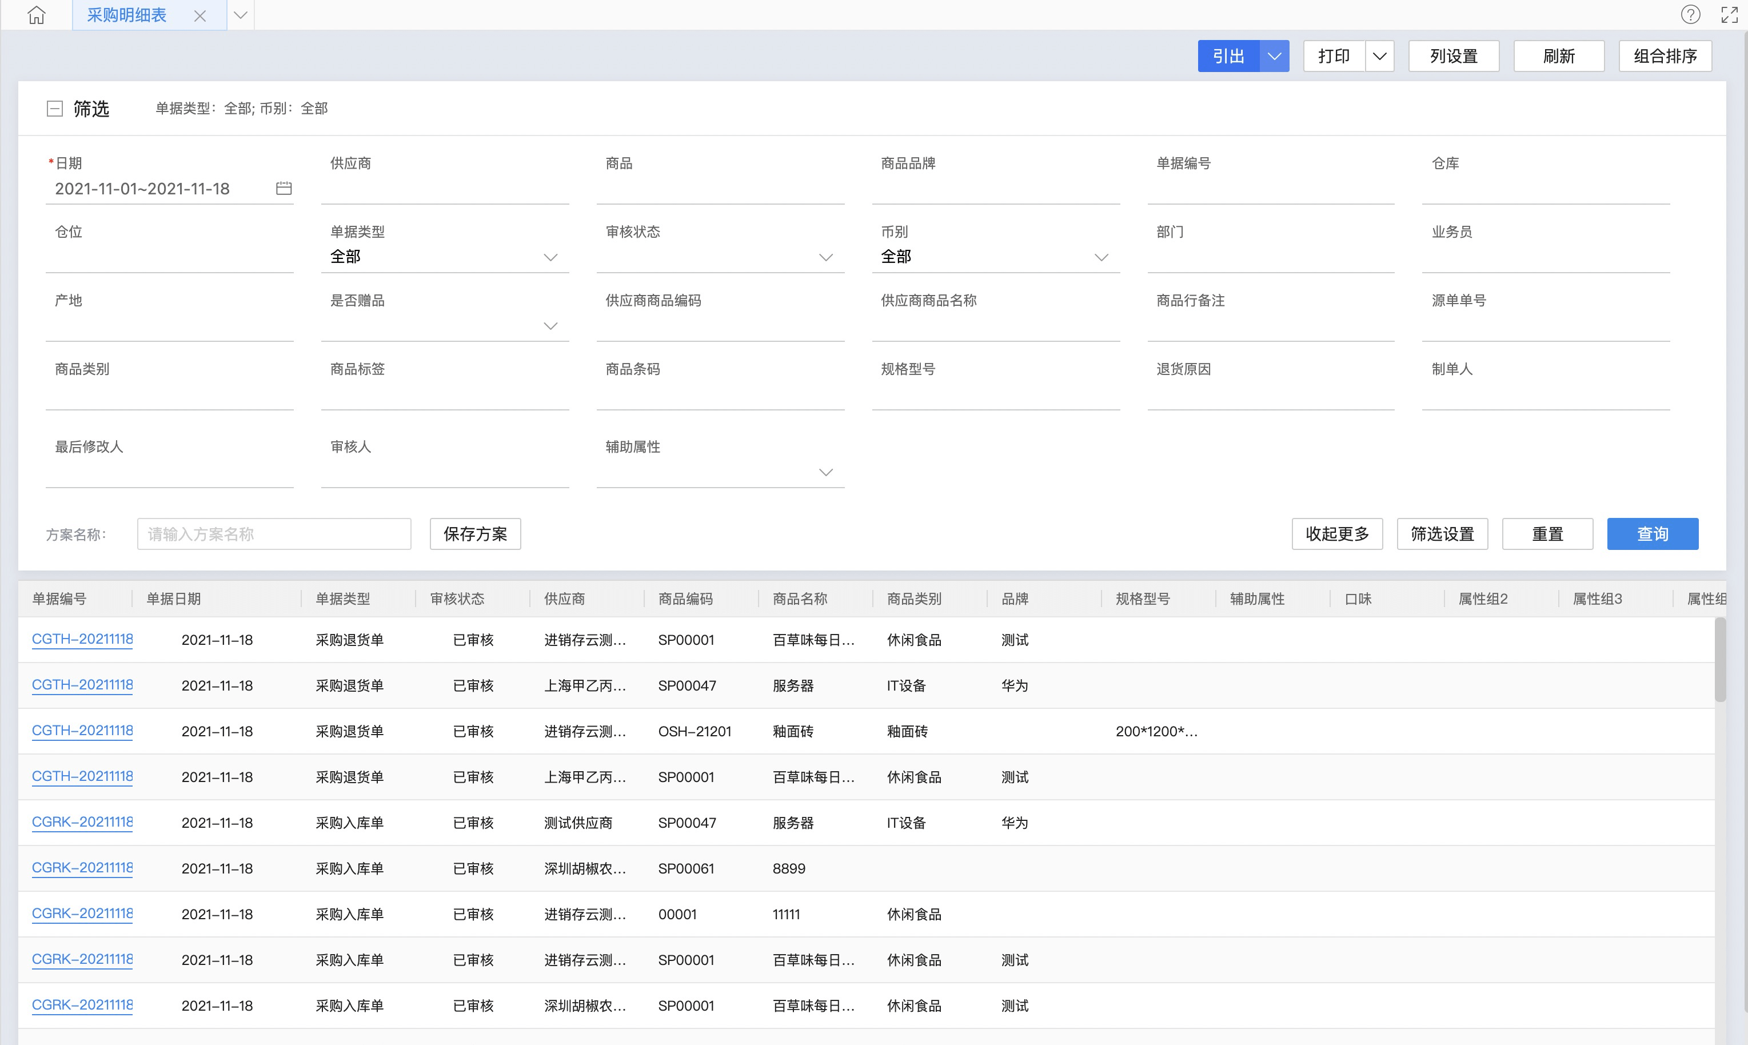The width and height of the screenshot is (1748, 1045).
Task: Click the table vertical scrollbar
Action: [x=1720, y=660]
